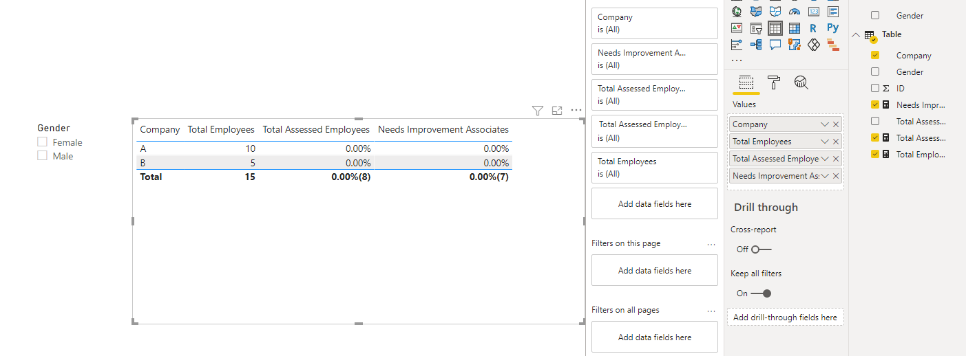Click Add data fields under Filters on this page
The image size is (966, 356).
[x=655, y=271]
